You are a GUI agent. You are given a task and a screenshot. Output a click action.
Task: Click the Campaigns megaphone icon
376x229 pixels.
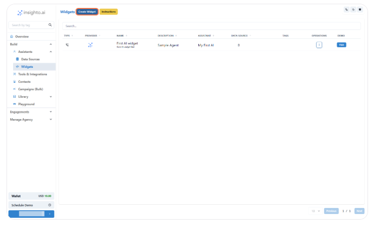pyautogui.click(x=15, y=89)
